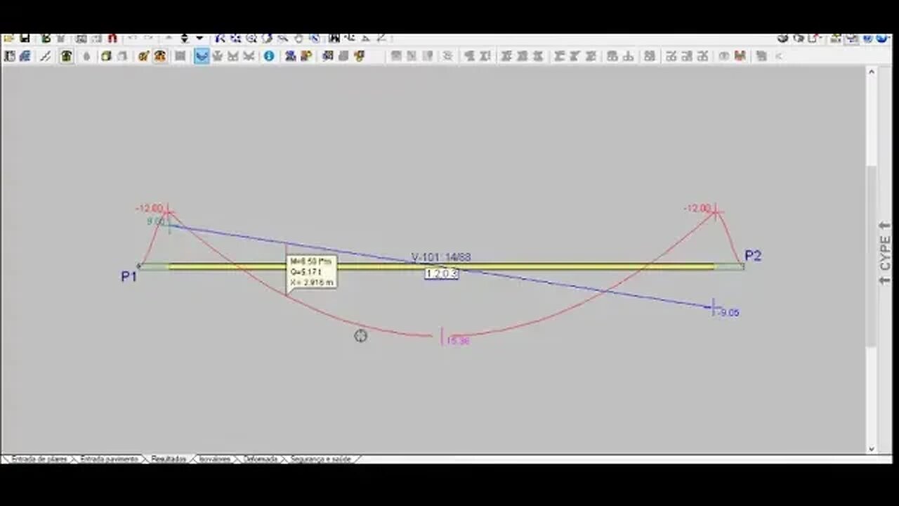Viewport: 899px width, 506px height.
Task: Click the orange-red icon near toolbar end
Action: pyautogui.click(x=740, y=56)
